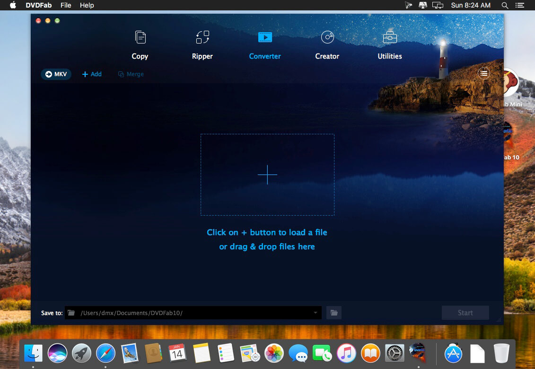Open macOS Notification Center icon

coord(520,5)
